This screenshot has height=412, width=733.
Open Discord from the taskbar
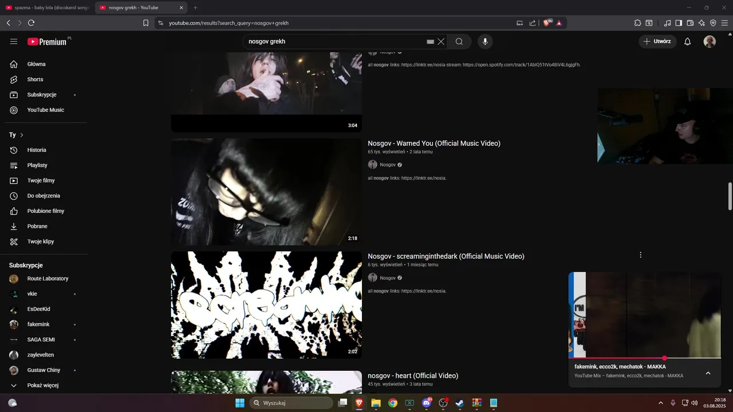click(427, 403)
